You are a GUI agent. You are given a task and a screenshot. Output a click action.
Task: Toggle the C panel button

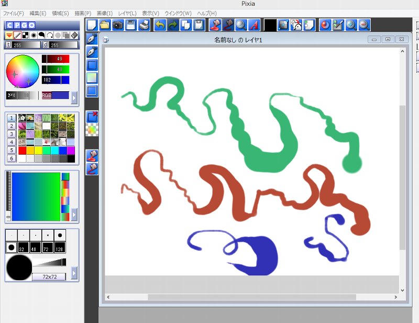pos(9,25)
